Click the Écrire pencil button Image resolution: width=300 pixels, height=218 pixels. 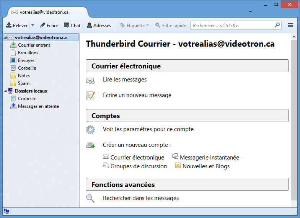pyautogui.click(x=49, y=25)
